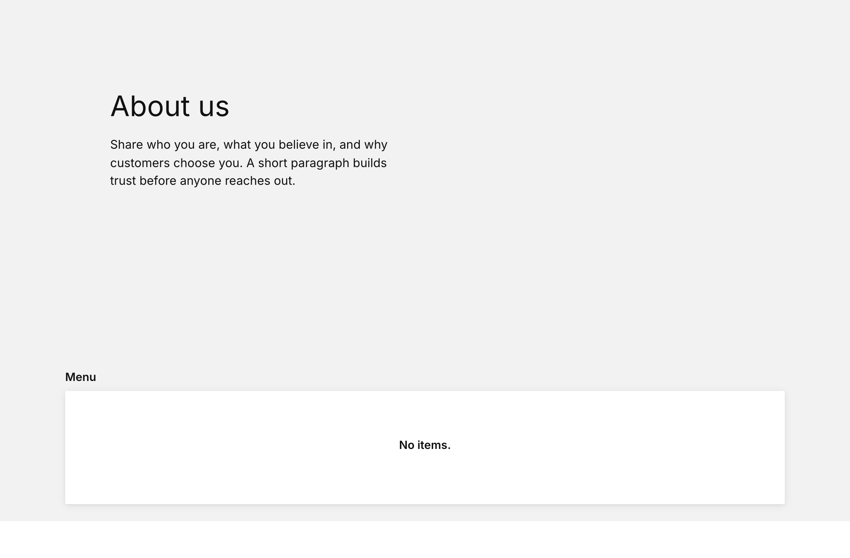Screen dimensions: 850x558
Task: Click the word "why" ending the first line
Action: [x=376, y=145]
